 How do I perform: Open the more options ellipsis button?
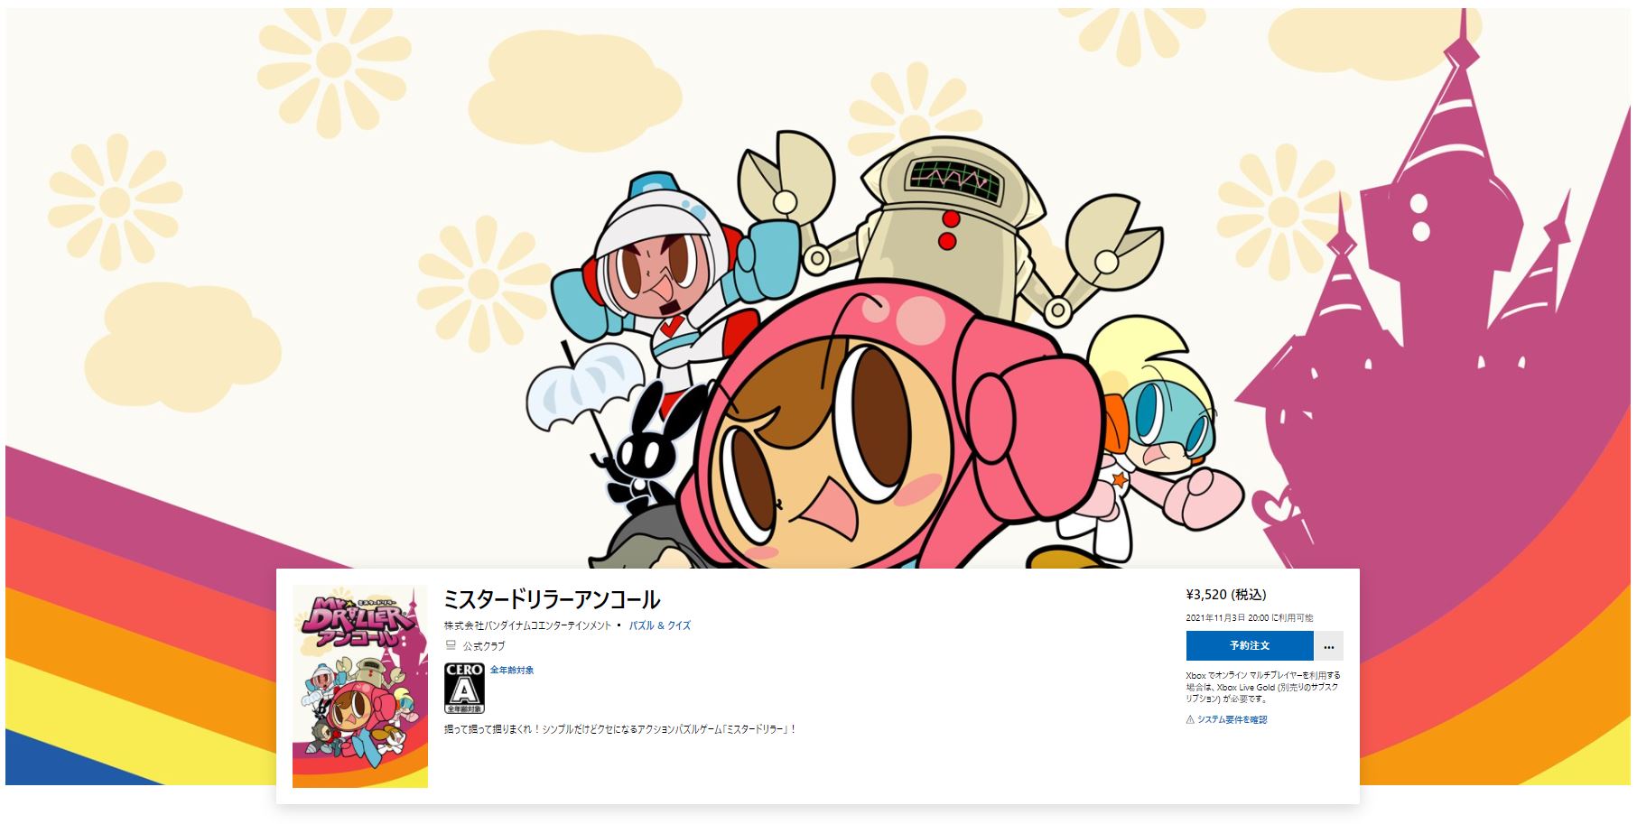(1328, 646)
